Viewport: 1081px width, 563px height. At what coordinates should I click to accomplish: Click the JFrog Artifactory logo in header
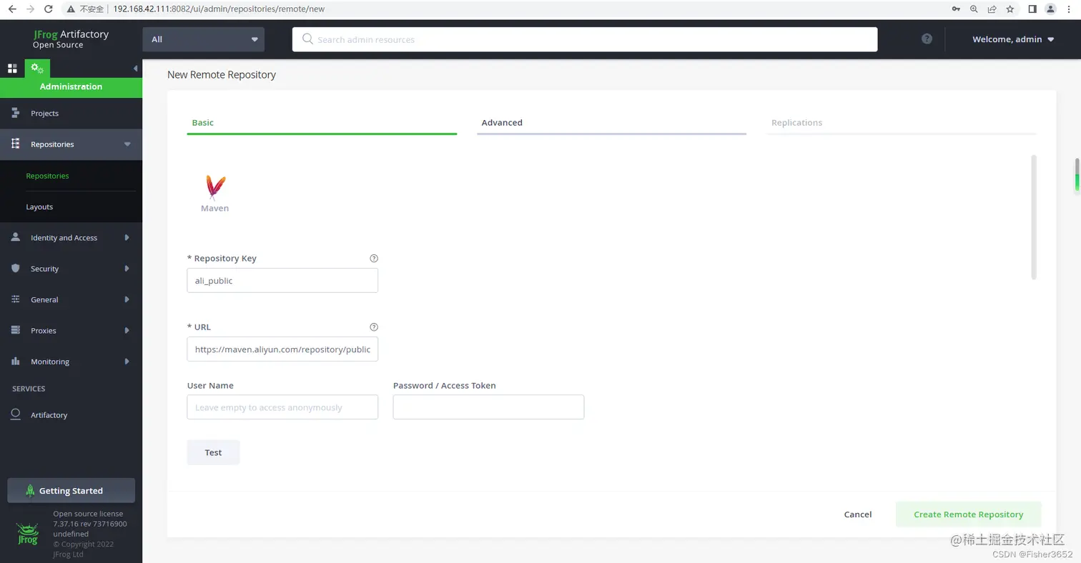coord(71,39)
